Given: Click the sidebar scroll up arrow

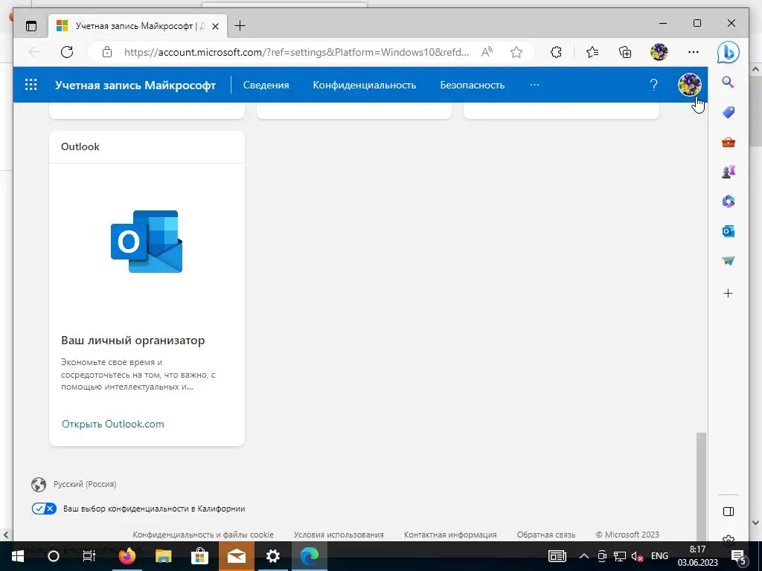Looking at the screenshot, I should [755, 69].
